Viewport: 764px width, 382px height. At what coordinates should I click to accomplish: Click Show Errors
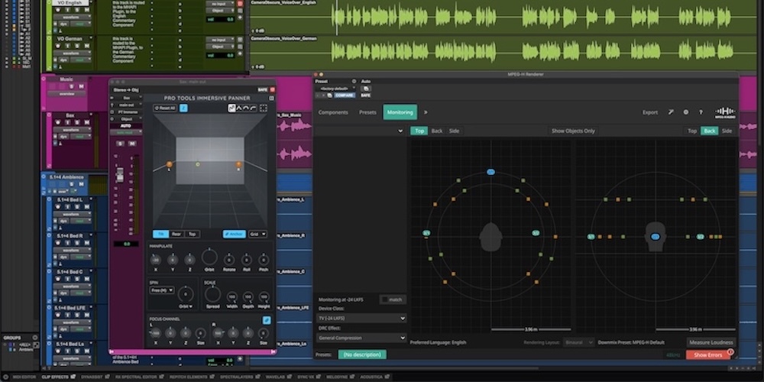click(x=708, y=354)
